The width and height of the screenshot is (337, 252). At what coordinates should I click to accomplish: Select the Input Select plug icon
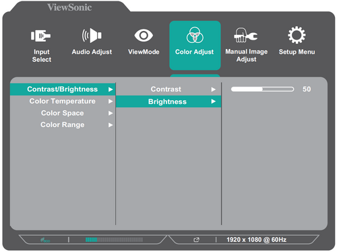(x=41, y=36)
